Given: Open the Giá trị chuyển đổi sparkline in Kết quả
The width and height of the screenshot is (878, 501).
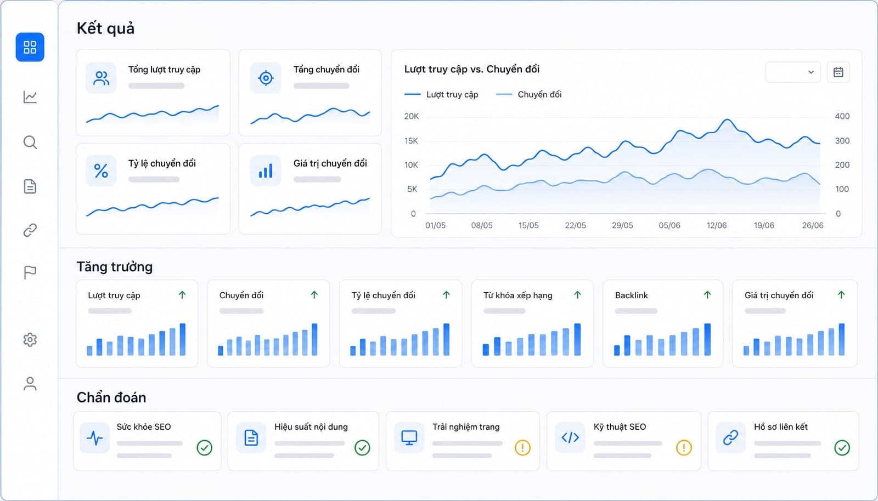Looking at the screenshot, I should (310, 207).
